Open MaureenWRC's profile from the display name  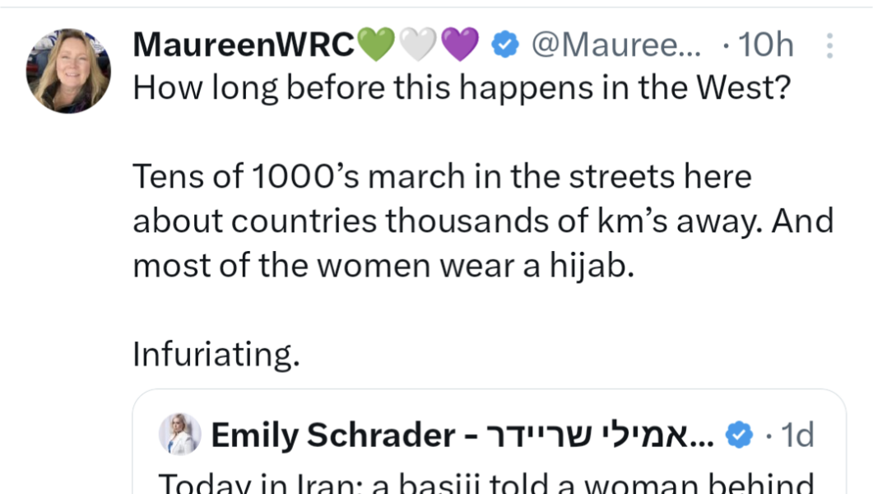(243, 46)
